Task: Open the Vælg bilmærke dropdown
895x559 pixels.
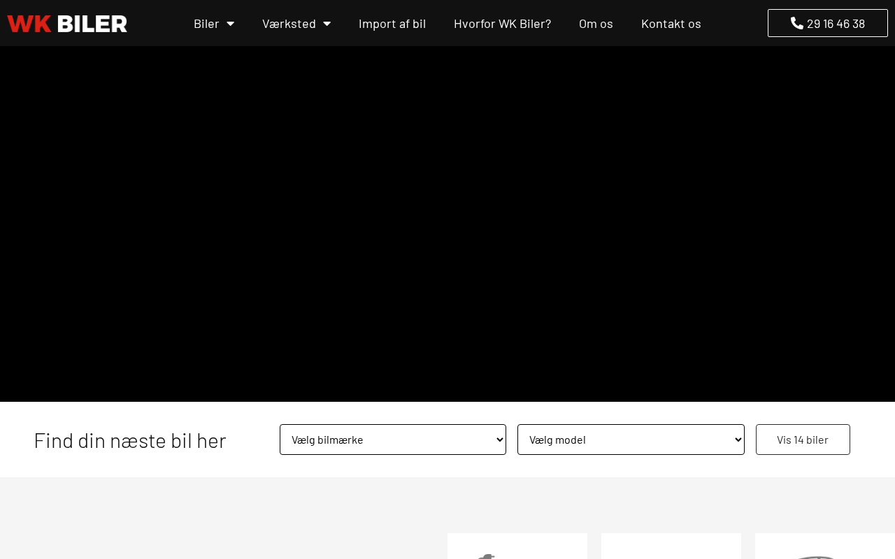Action: 393,440
